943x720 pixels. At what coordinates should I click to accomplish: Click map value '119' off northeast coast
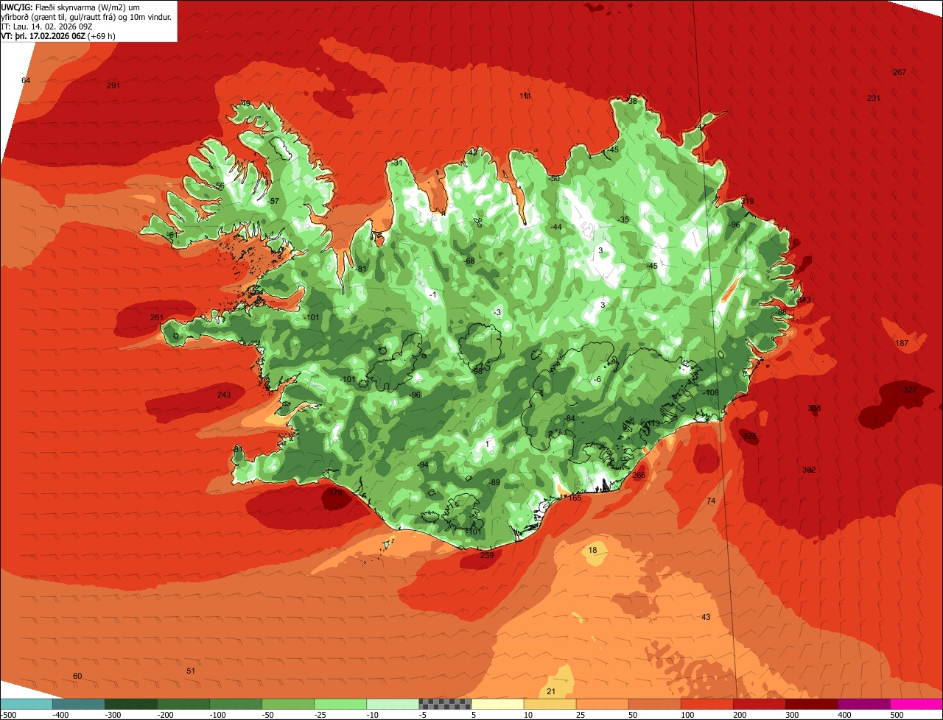click(747, 201)
